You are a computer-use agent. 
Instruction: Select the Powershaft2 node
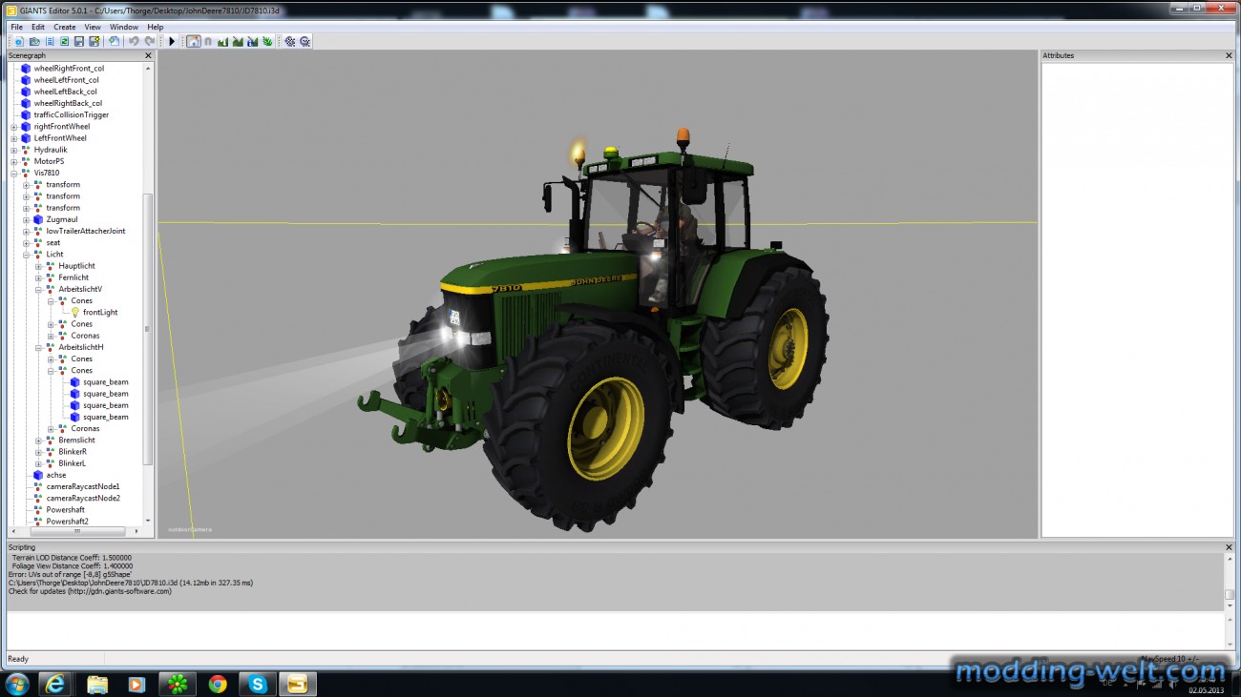[68, 522]
